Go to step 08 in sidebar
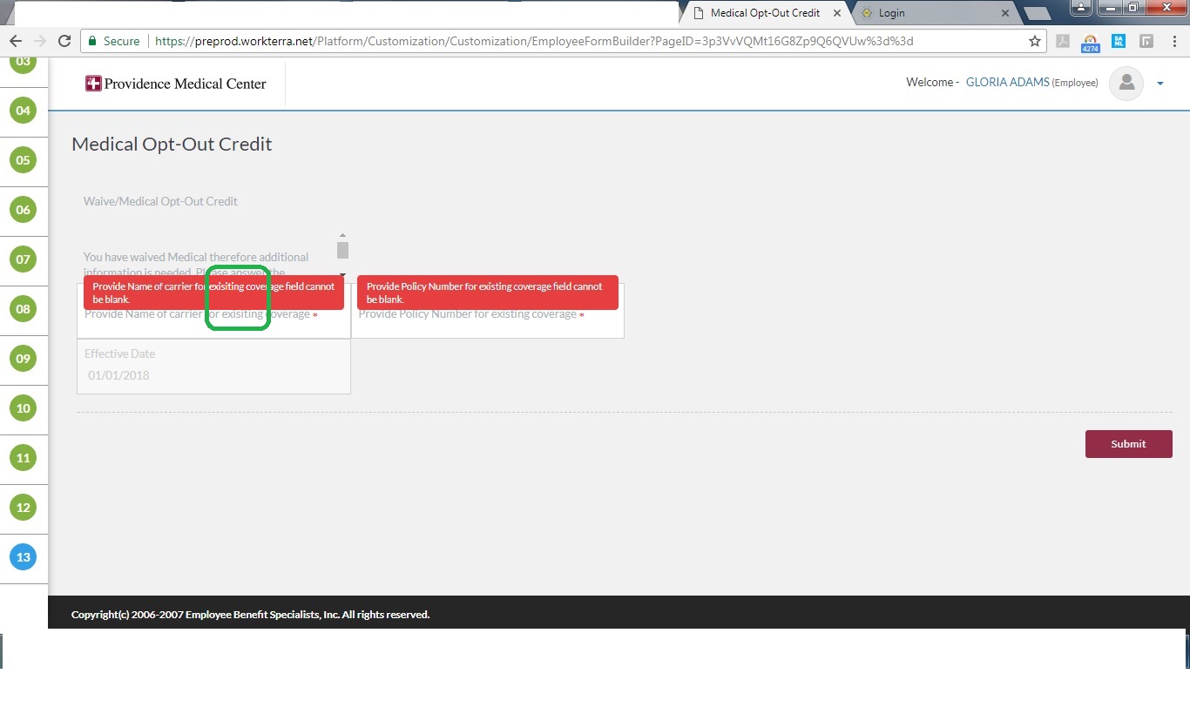 click(x=23, y=309)
